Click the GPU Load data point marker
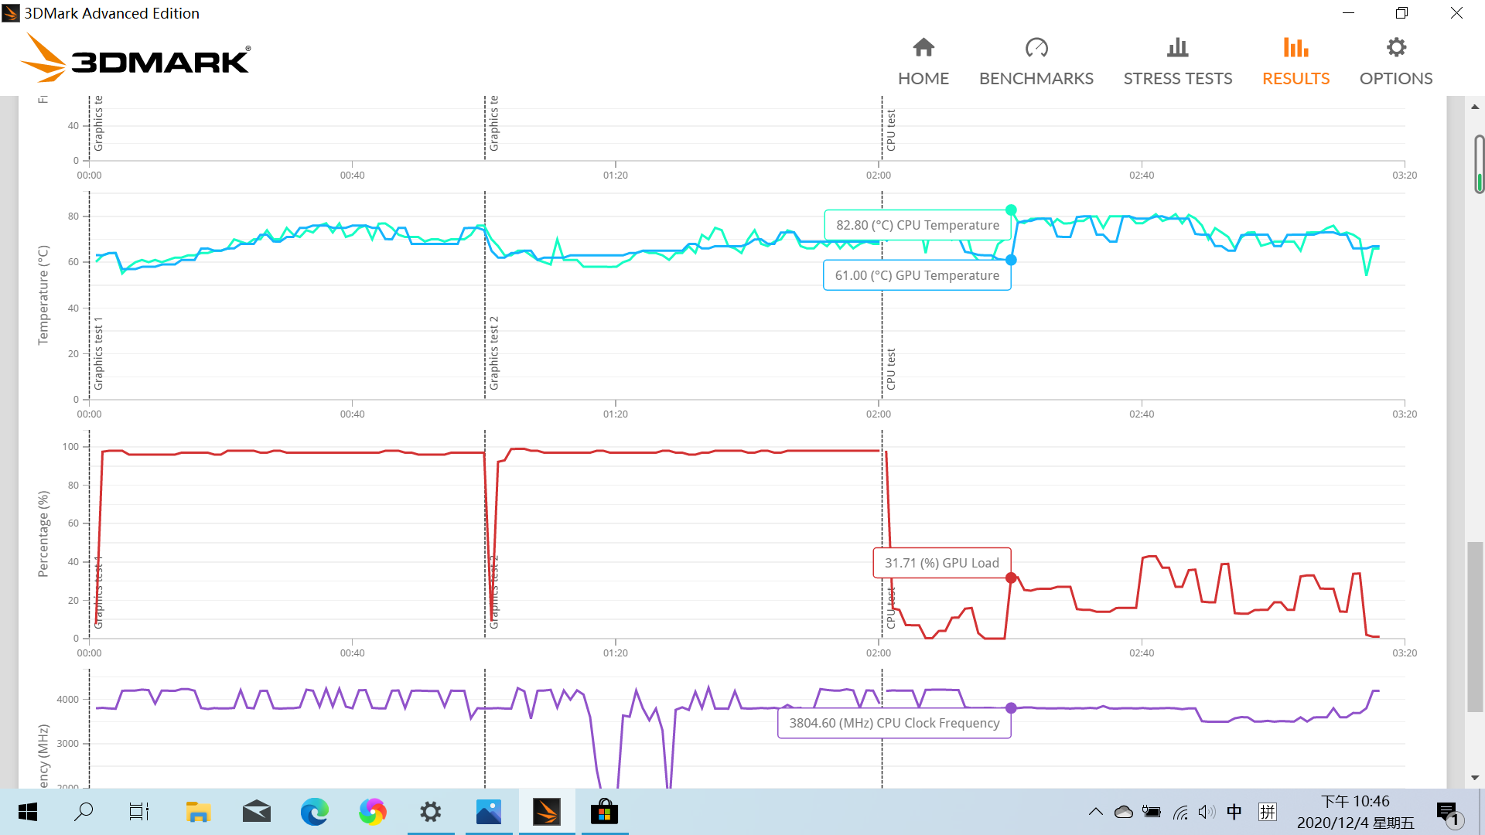 [1011, 578]
